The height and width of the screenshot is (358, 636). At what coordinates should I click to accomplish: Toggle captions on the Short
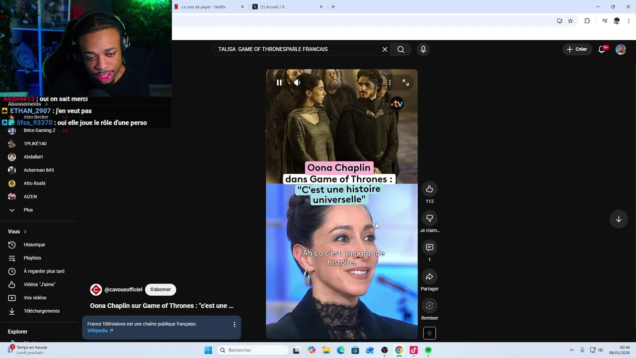(374, 83)
